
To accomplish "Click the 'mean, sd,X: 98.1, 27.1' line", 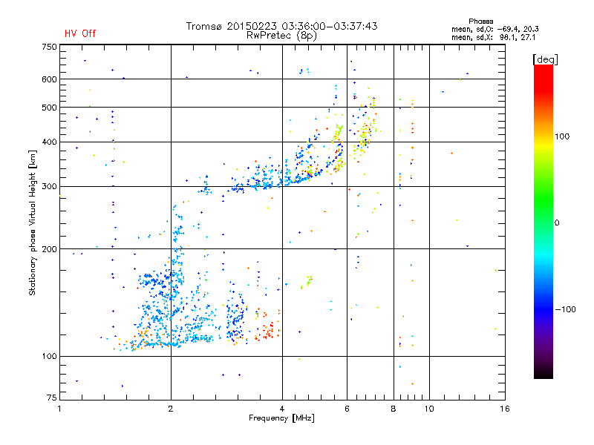I will (x=493, y=37).
